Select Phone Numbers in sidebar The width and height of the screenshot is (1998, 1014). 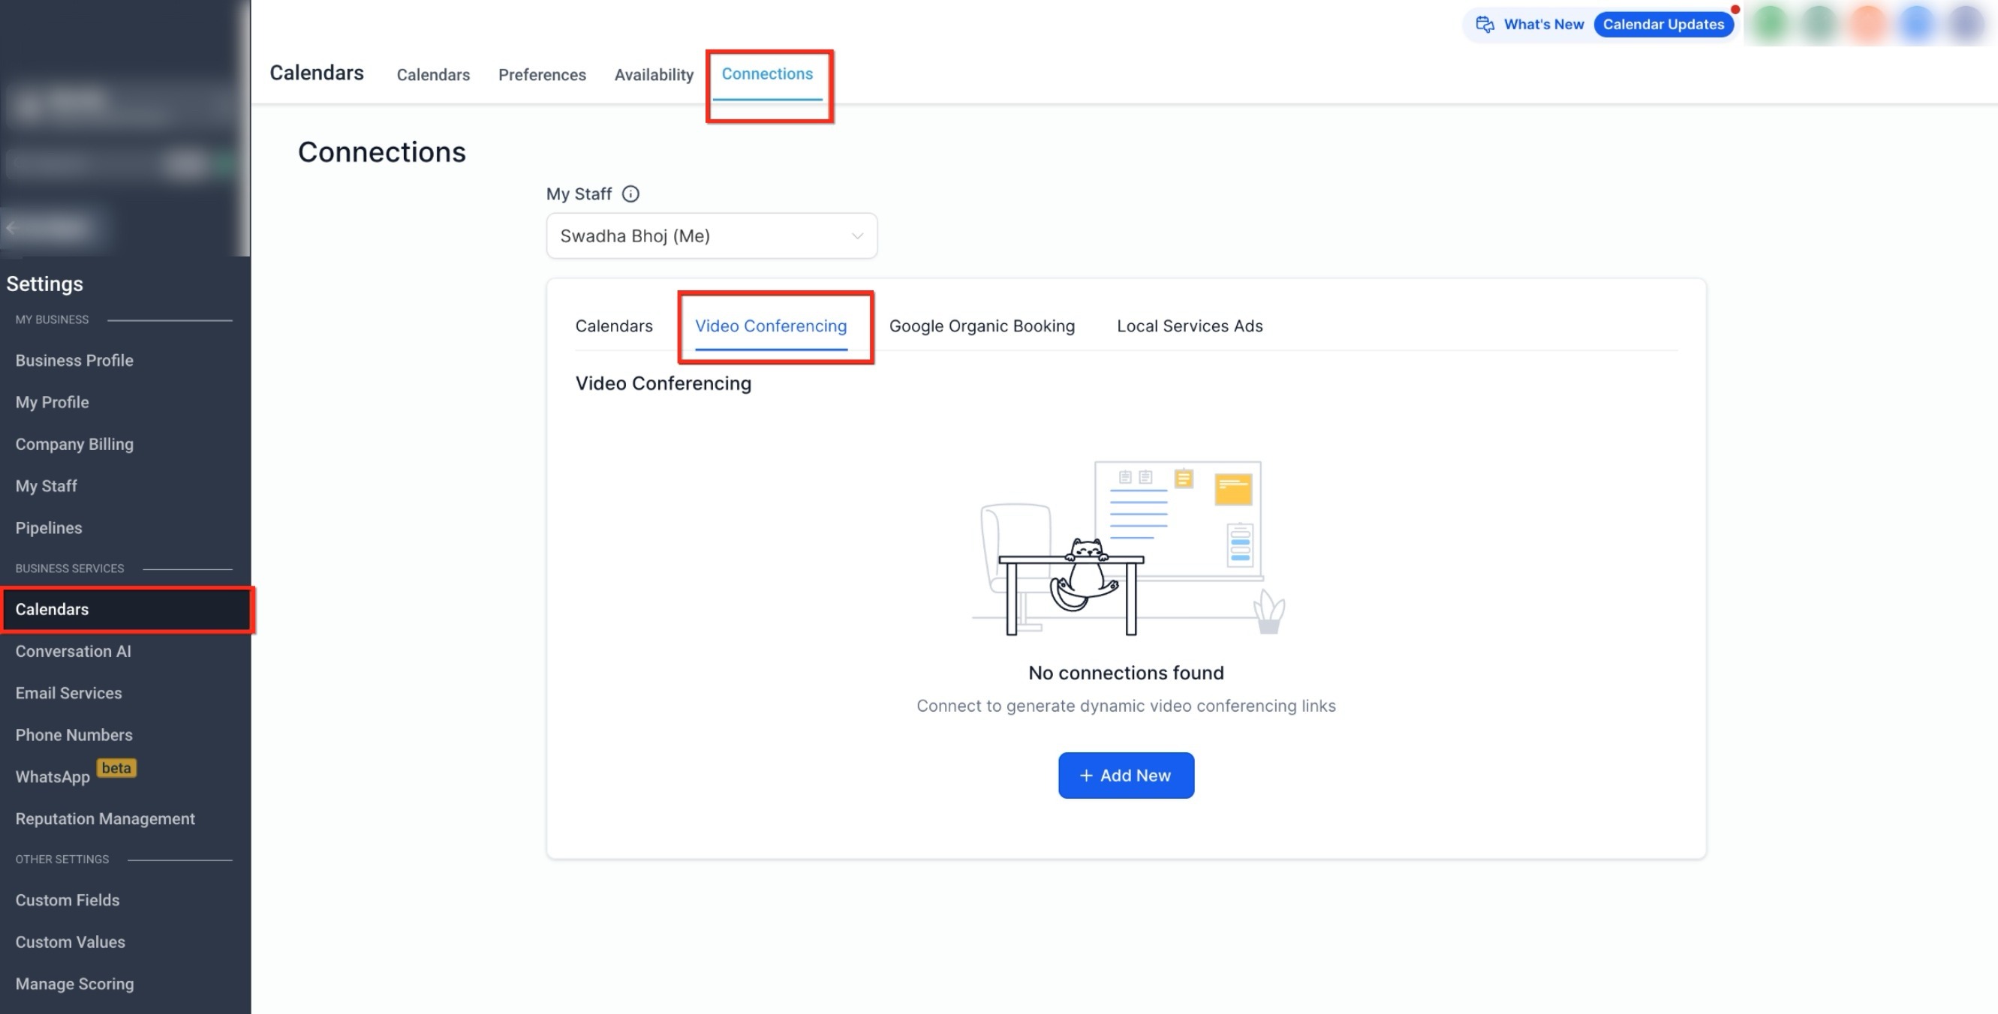(x=74, y=735)
